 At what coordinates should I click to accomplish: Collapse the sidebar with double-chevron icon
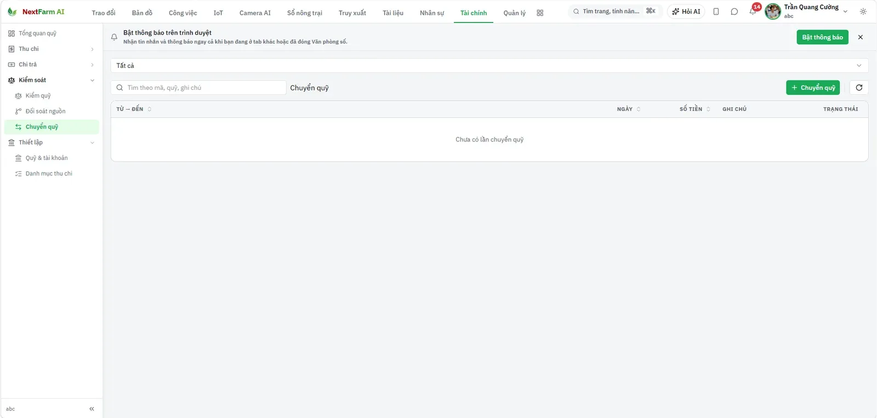[x=92, y=409]
